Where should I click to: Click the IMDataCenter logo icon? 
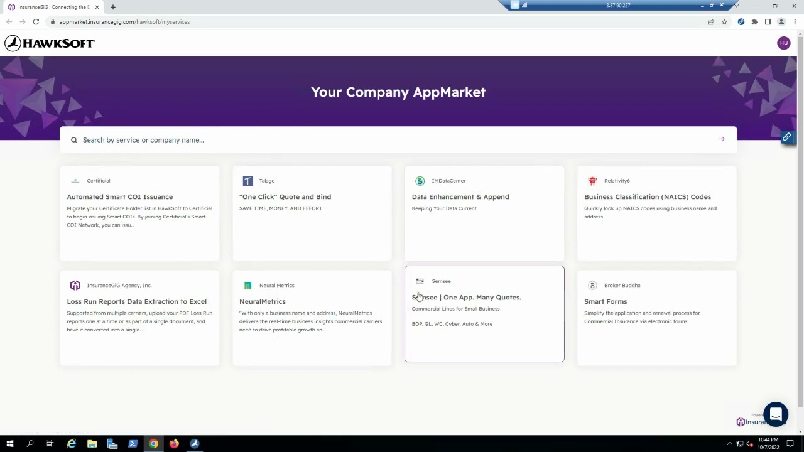(x=420, y=181)
